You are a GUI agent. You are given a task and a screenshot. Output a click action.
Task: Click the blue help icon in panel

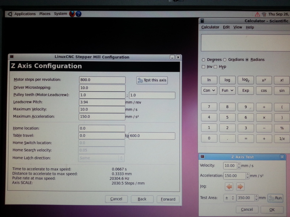pos(79,14)
